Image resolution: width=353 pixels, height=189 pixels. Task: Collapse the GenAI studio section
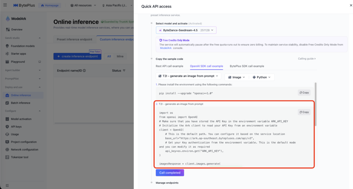(x=39, y=38)
